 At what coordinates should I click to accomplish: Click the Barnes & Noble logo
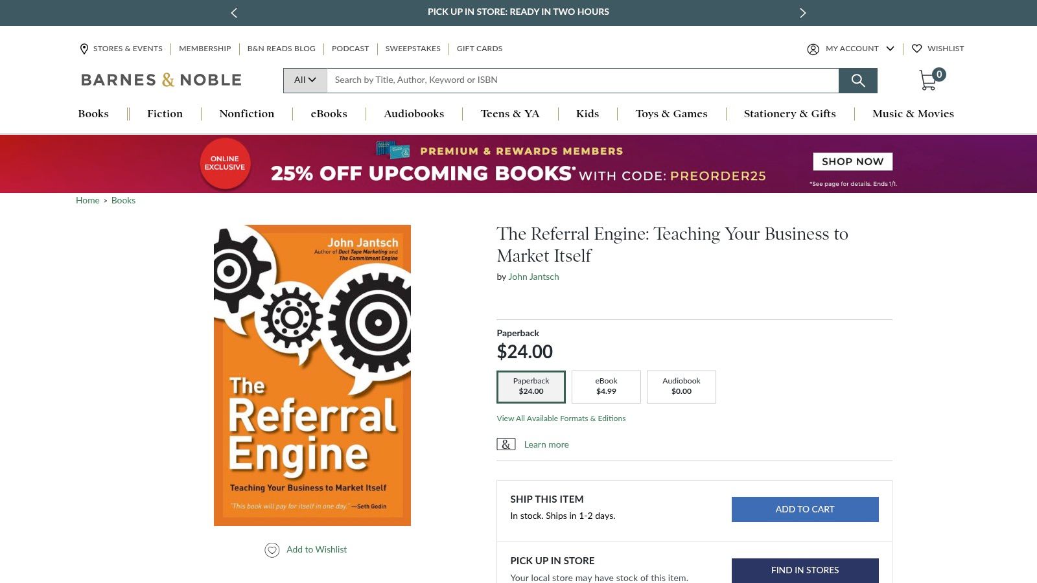[x=160, y=79]
